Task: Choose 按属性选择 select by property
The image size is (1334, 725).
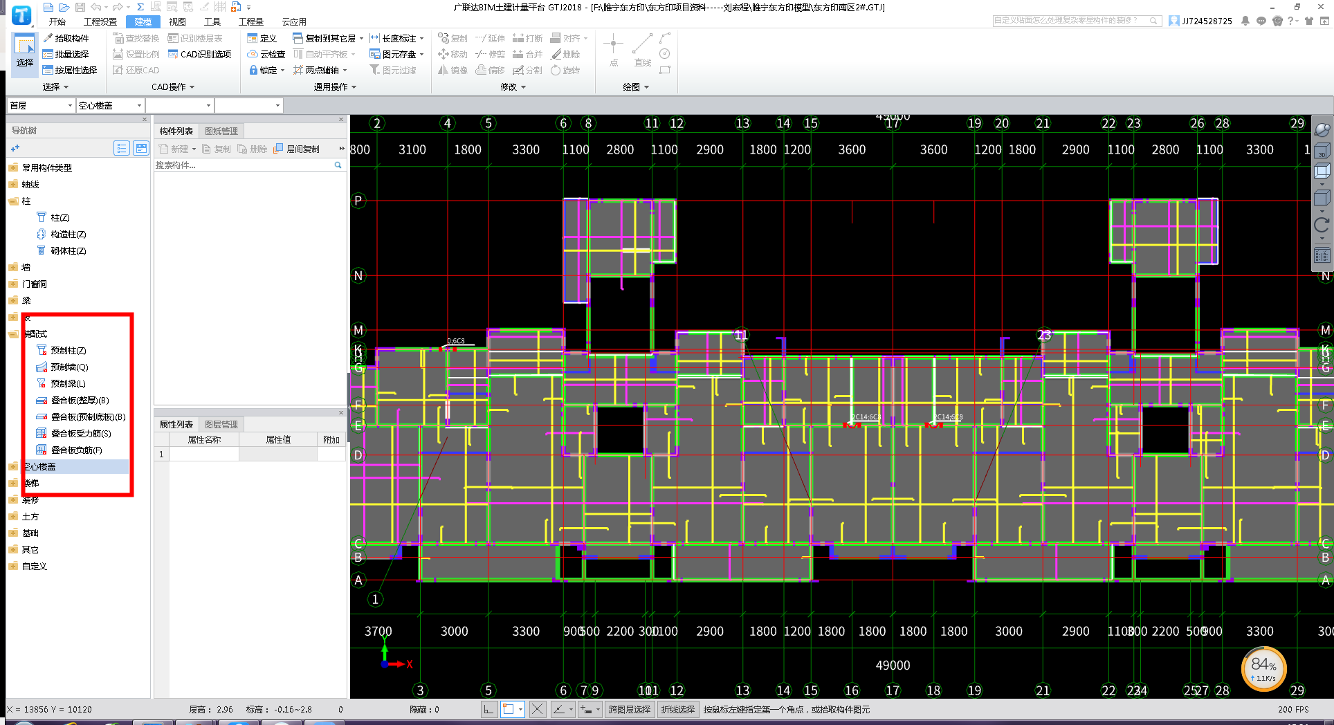Action: click(70, 70)
